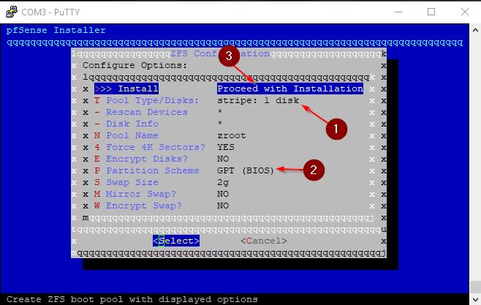Viewport: 481px width, 305px height.
Task: Minimize the PuTTY window
Action: 398,12
